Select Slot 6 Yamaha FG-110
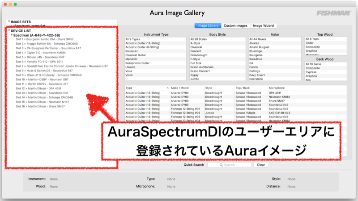 coord(39,62)
